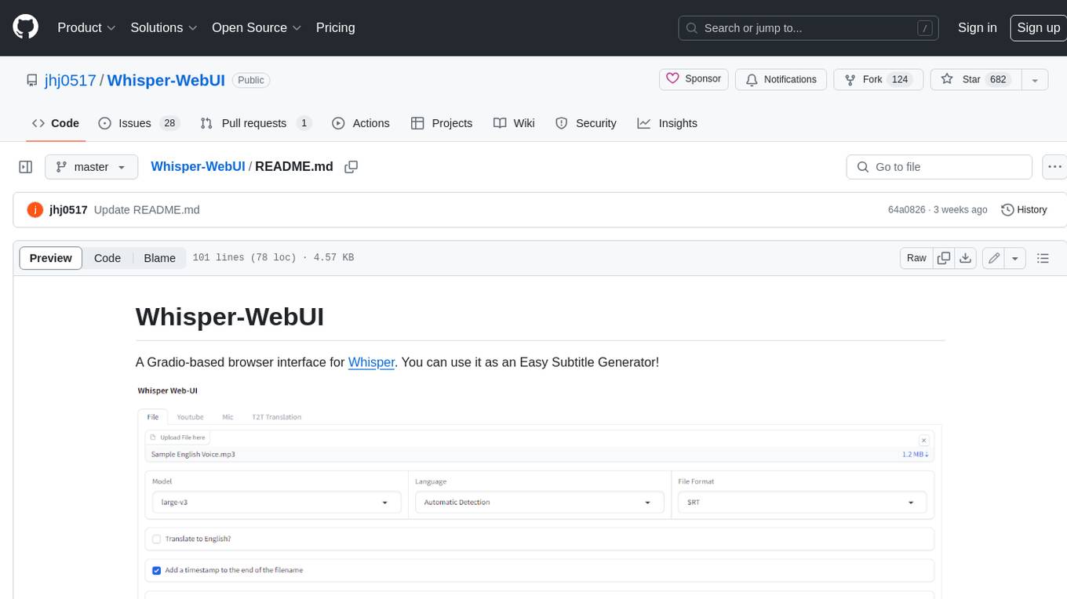Focus the Go to file field

939,167
